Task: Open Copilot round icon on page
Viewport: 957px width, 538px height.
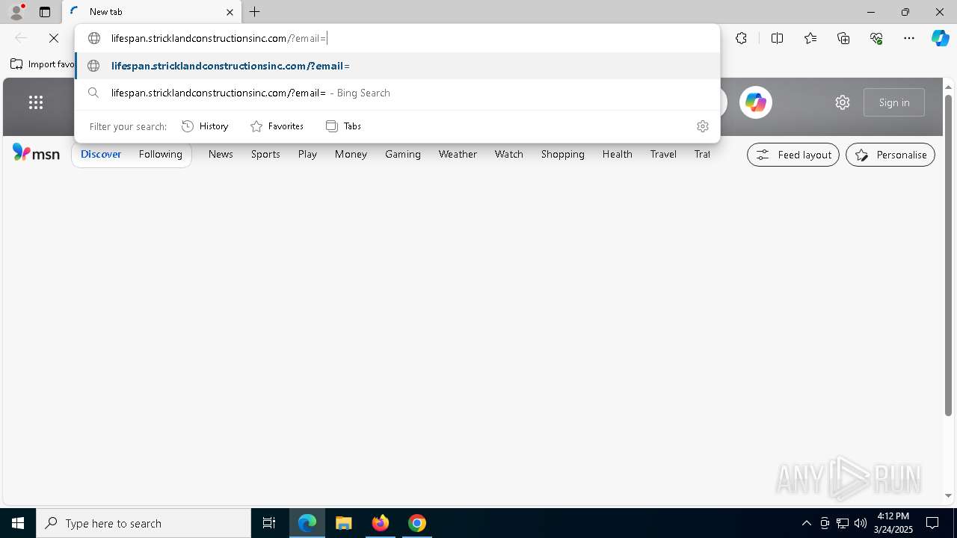Action: point(756,102)
